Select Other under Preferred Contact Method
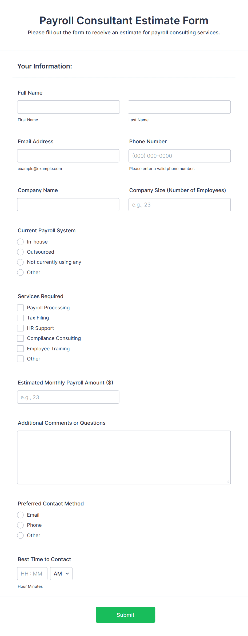This screenshot has width=248, height=636. [20, 535]
